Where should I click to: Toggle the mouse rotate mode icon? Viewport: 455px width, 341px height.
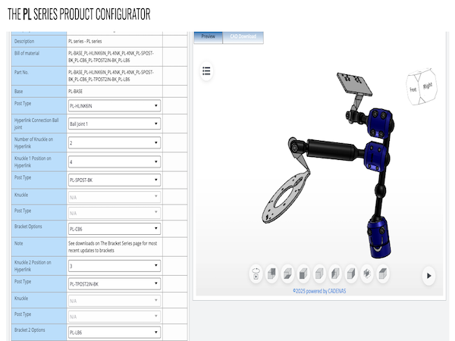click(256, 274)
